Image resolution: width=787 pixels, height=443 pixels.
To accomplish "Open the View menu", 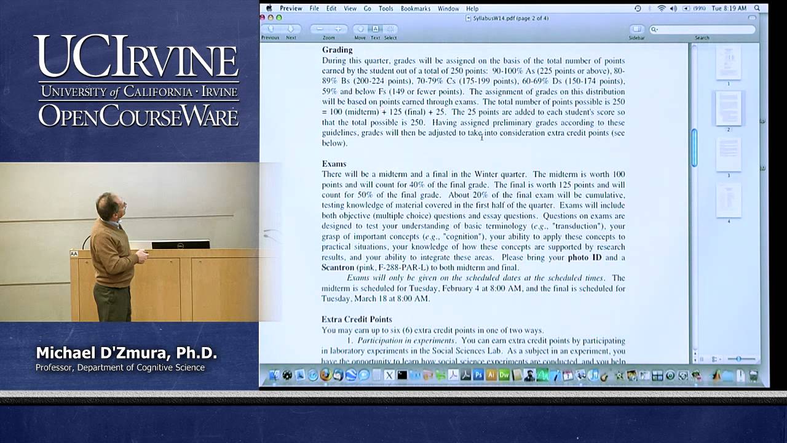I will 350,9.
